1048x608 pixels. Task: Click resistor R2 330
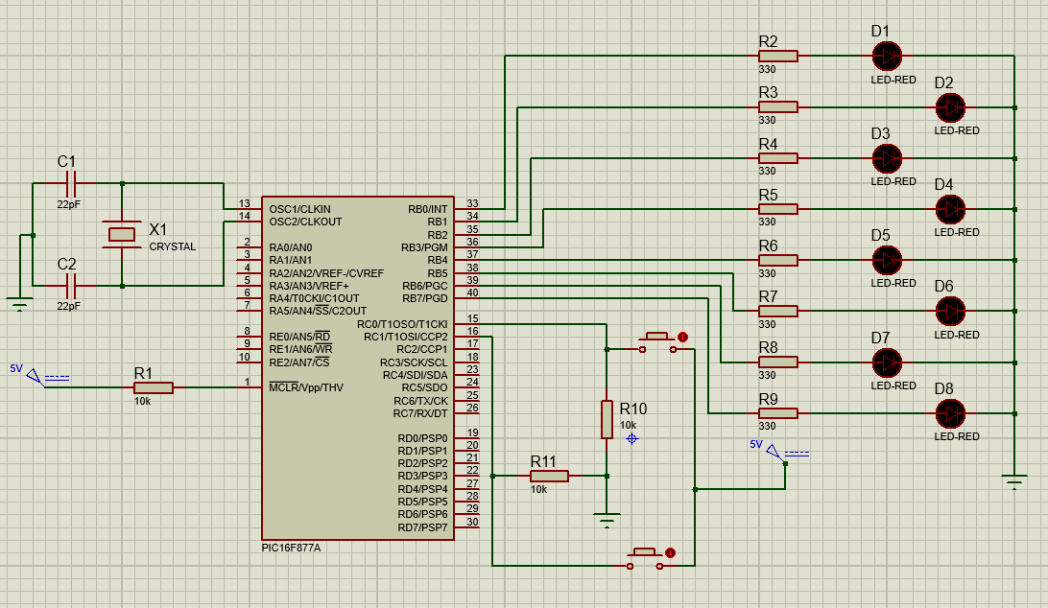[x=777, y=55]
